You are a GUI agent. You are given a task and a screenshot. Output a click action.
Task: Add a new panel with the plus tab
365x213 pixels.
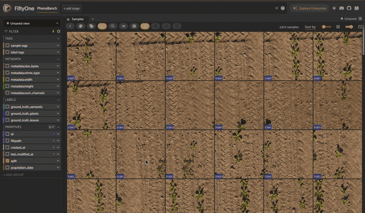pos(92,19)
